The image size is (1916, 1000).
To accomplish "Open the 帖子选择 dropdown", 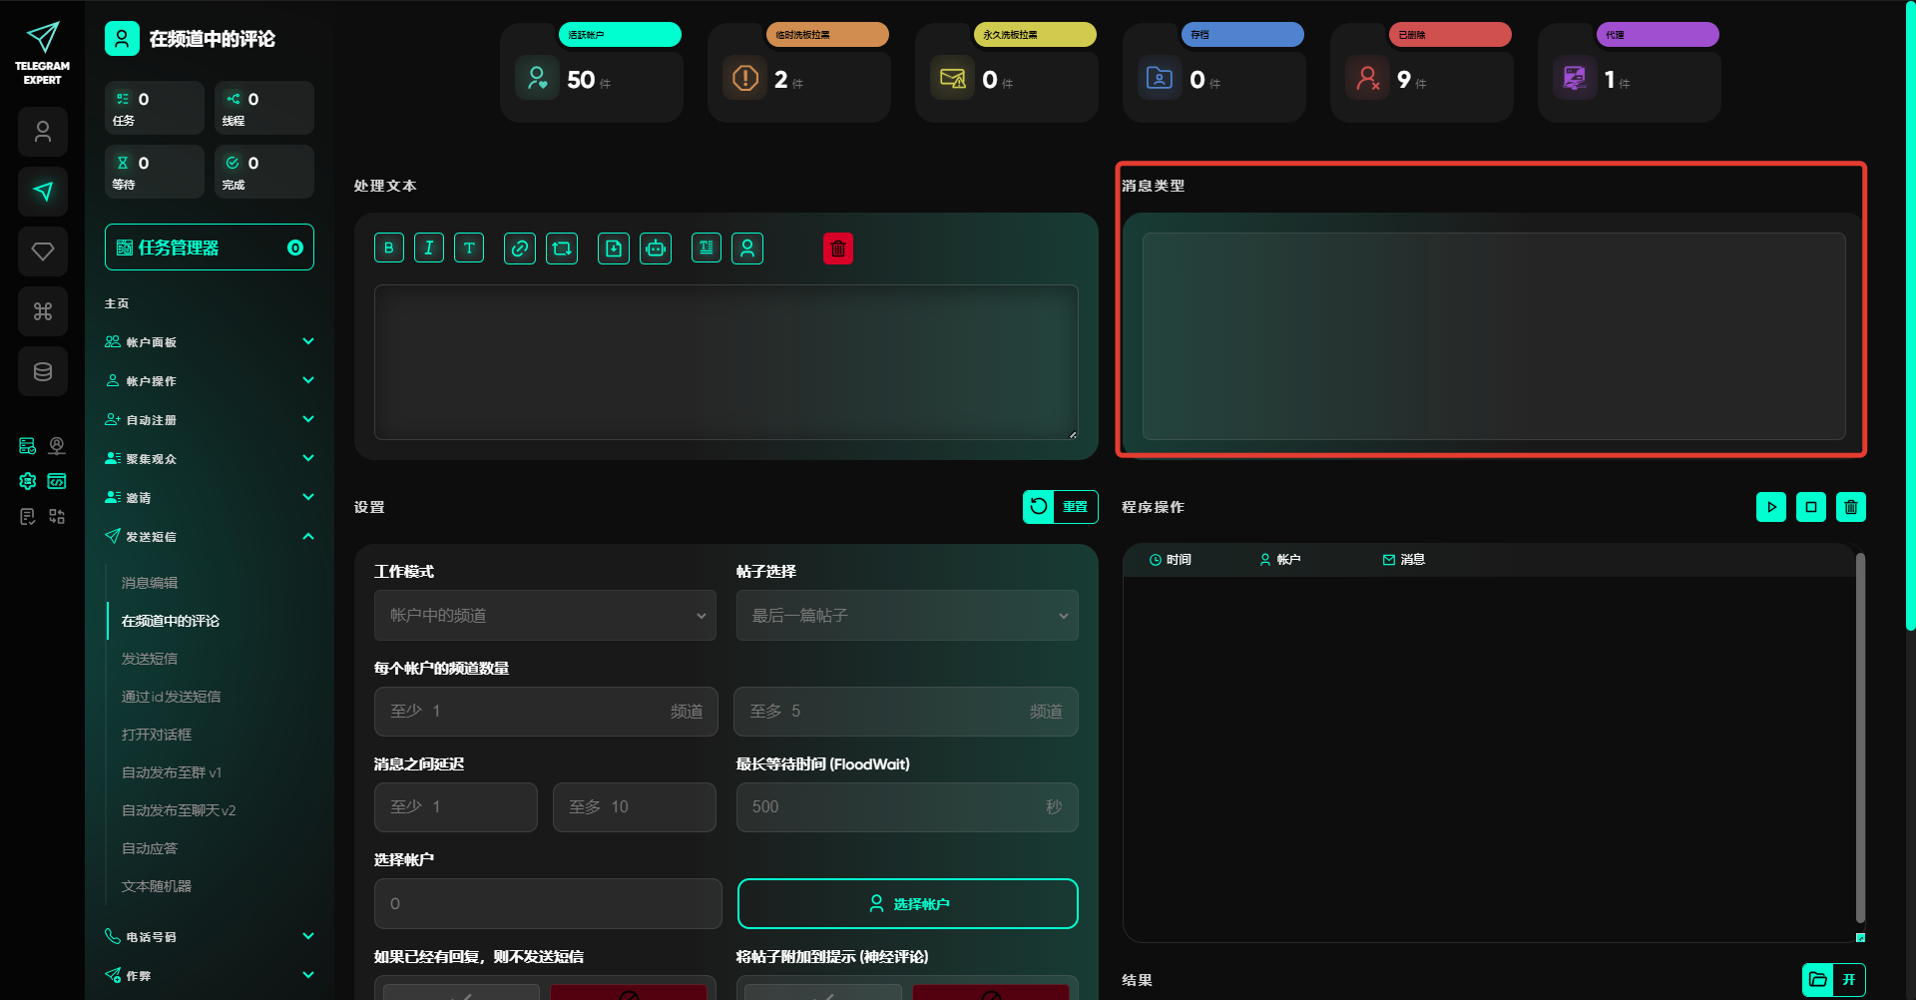I will click(x=907, y=616).
